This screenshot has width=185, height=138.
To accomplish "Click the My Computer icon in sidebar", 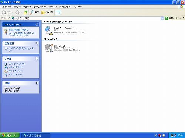I will [x=6, y=75].
